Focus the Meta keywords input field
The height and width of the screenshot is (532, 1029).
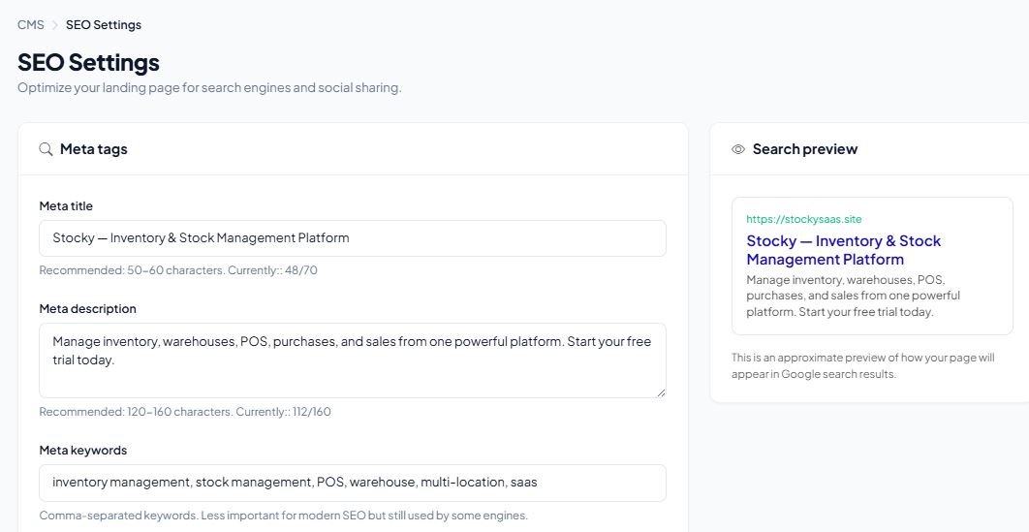[353, 483]
